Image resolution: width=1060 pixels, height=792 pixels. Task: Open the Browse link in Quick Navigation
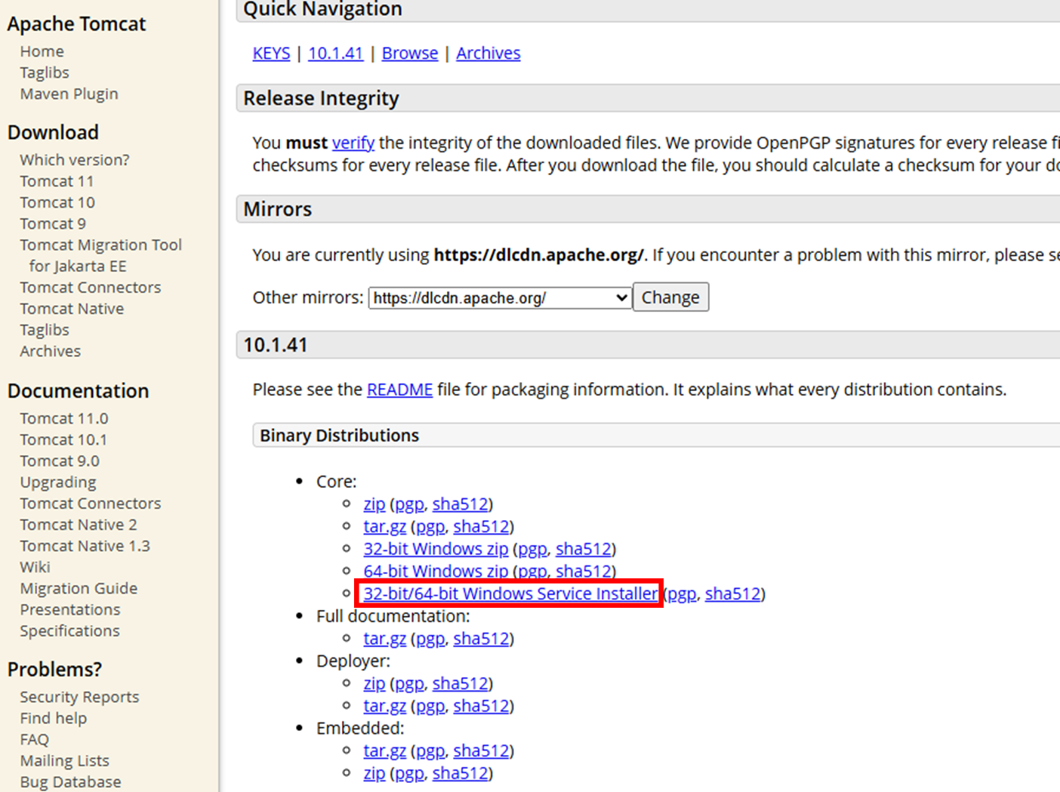[410, 54]
